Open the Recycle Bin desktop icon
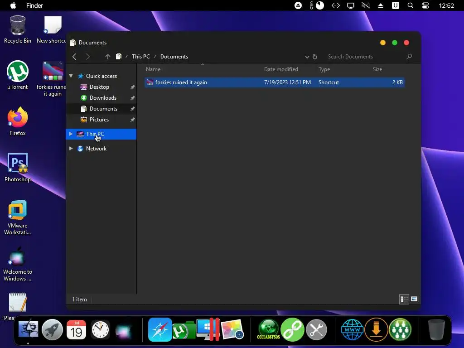Image resolution: width=464 pixels, height=348 pixels. pyautogui.click(x=18, y=29)
